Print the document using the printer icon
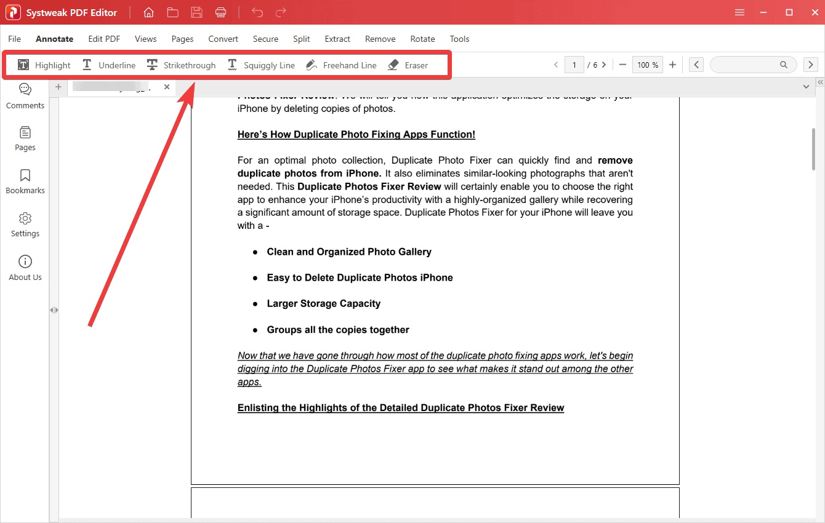This screenshot has height=523, width=825. coord(221,12)
